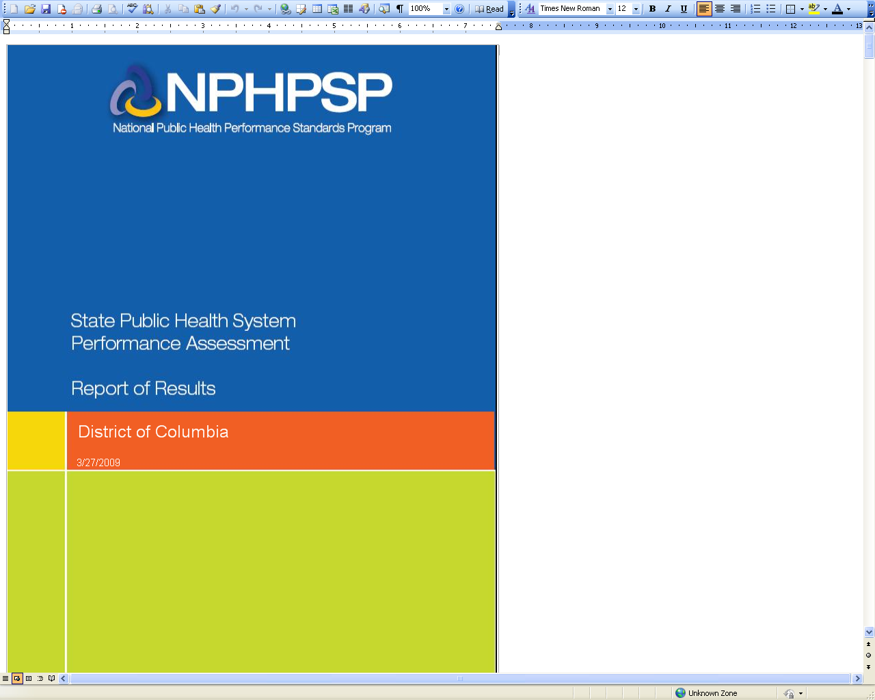
Task: Align text left
Action: coord(704,9)
